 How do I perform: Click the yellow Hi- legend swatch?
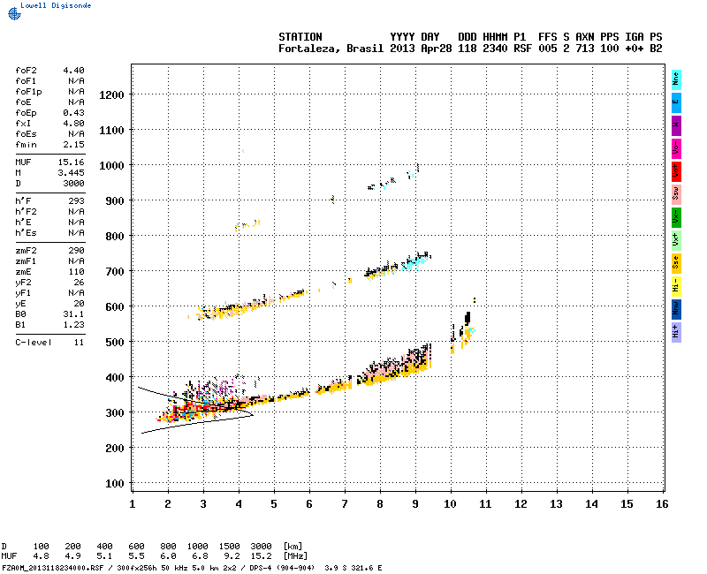[676, 285]
